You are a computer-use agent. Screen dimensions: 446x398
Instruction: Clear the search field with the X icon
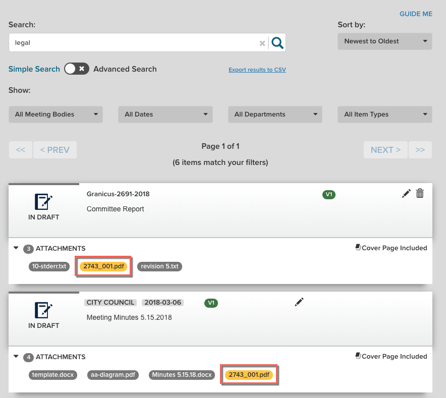point(262,43)
